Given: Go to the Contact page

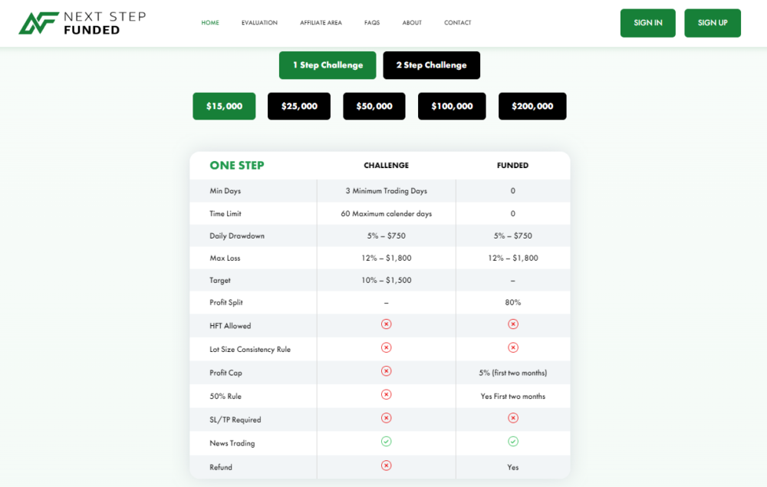Looking at the screenshot, I should point(457,22).
